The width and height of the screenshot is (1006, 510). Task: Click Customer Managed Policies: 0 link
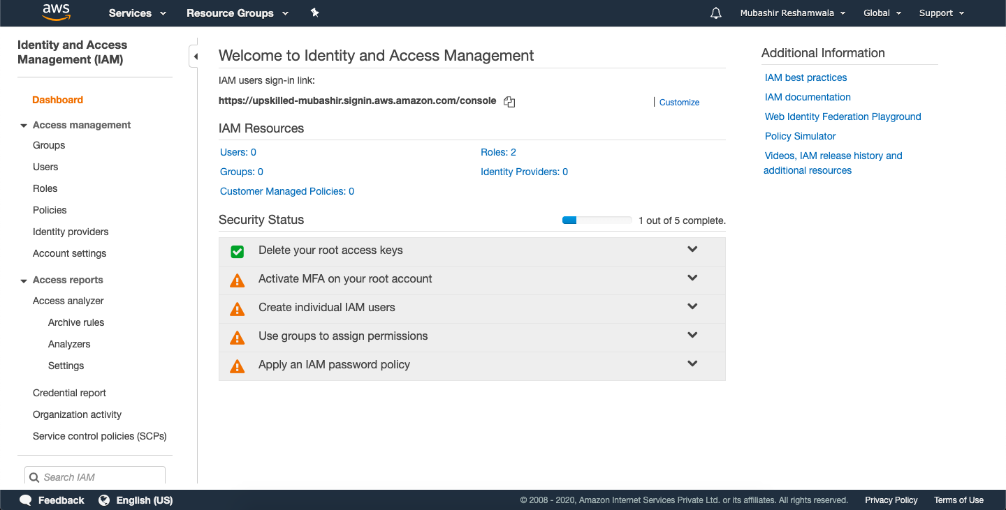tap(287, 191)
